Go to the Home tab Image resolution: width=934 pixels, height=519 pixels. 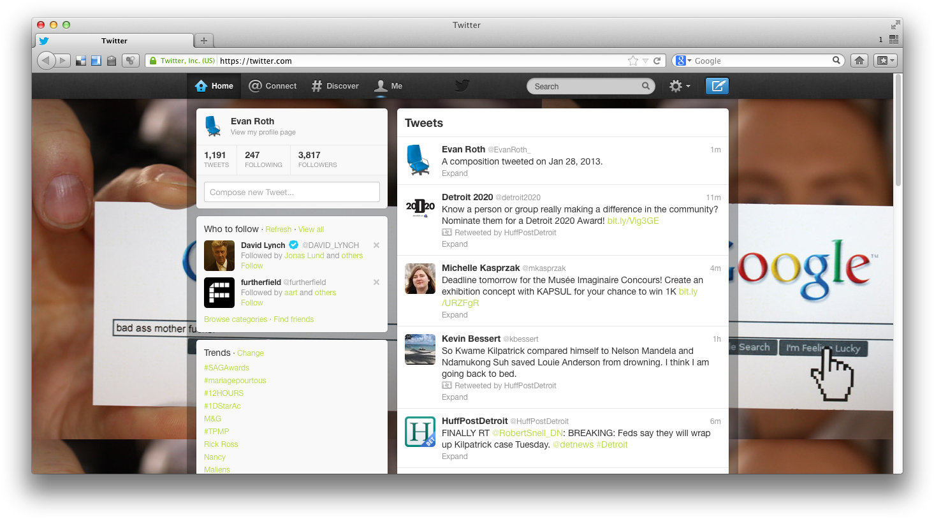pyautogui.click(x=214, y=86)
